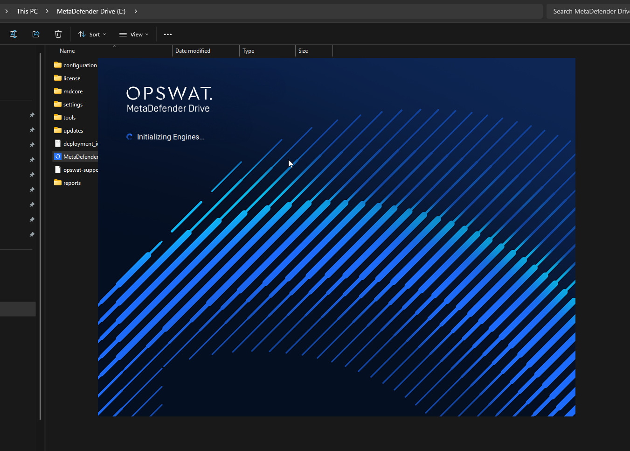The image size is (630, 451).
Task: Expand chevron after This PC breadcrumb
Action: (x=47, y=11)
